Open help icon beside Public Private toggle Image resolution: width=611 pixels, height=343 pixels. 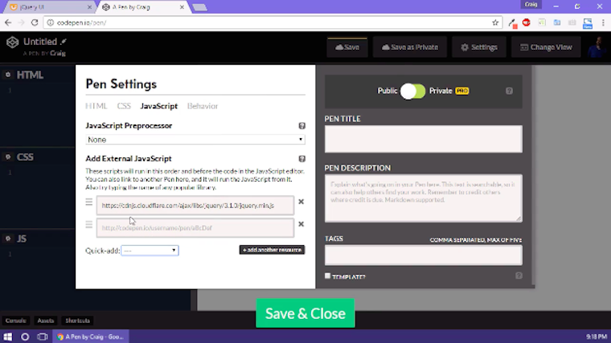[509, 91]
